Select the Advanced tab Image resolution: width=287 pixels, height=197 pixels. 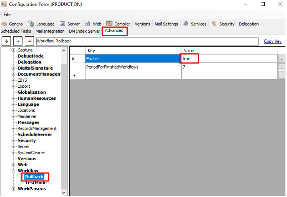point(114,31)
